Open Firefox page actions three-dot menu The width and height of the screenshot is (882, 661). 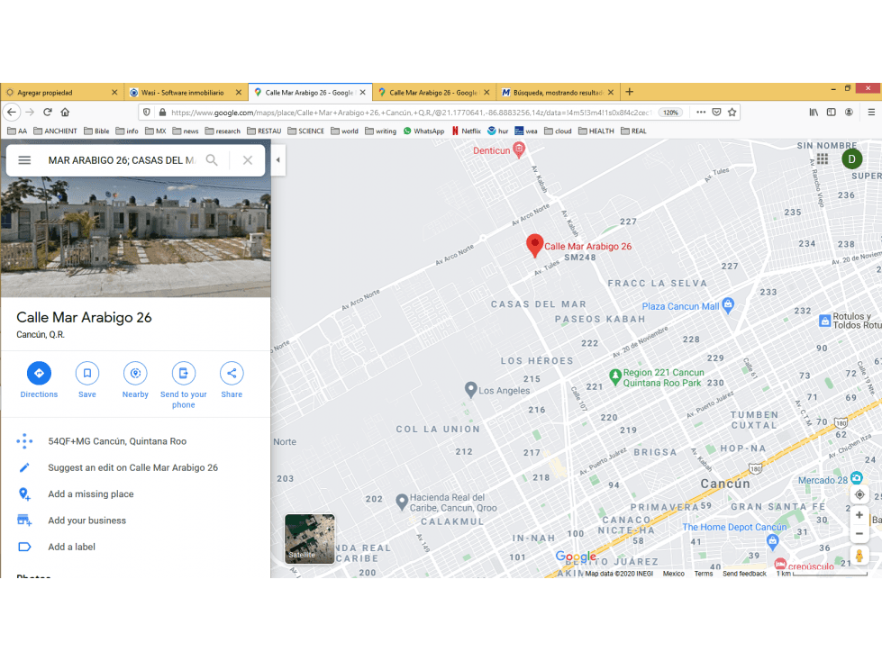[x=701, y=112]
